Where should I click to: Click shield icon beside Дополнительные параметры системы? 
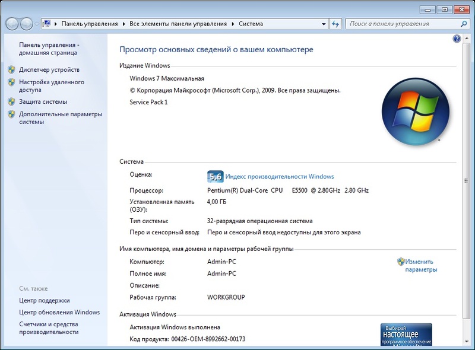[x=11, y=114]
